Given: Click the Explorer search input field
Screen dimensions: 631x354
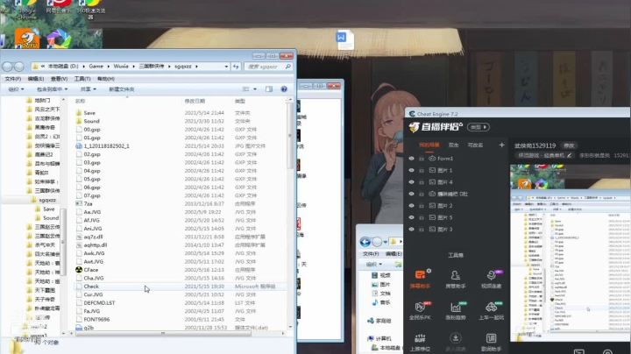Looking at the screenshot, I should point(265,67).
